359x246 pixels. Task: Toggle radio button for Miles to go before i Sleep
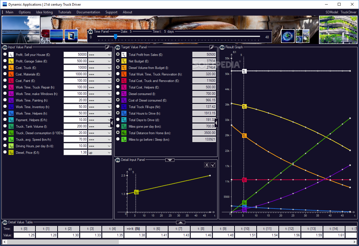(x=118, y=139)
